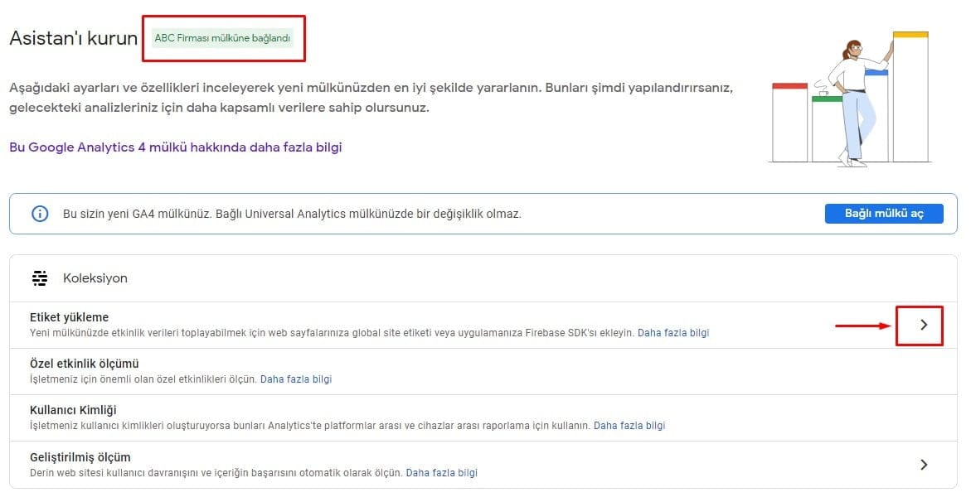Click the Asistan'ı kurun page heading

[74, 38]
